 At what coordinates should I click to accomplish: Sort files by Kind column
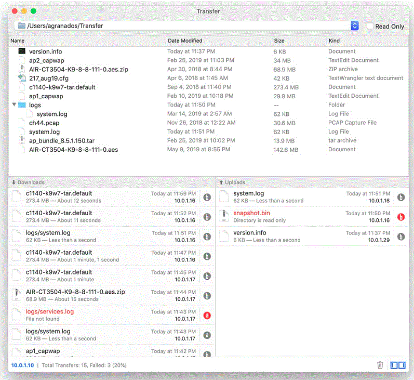pos(334,41)
